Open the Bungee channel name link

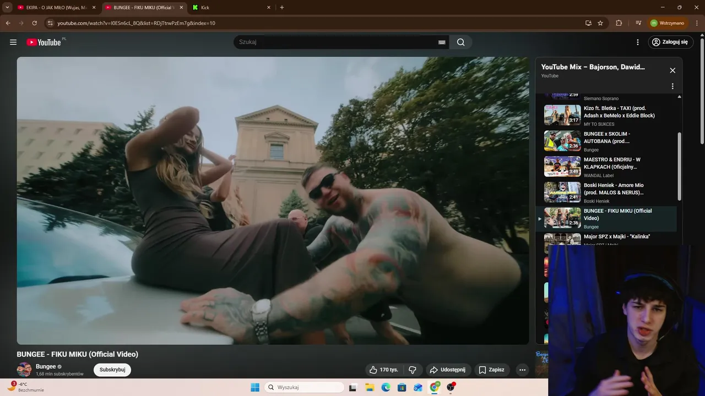click(x=46, y=366)
